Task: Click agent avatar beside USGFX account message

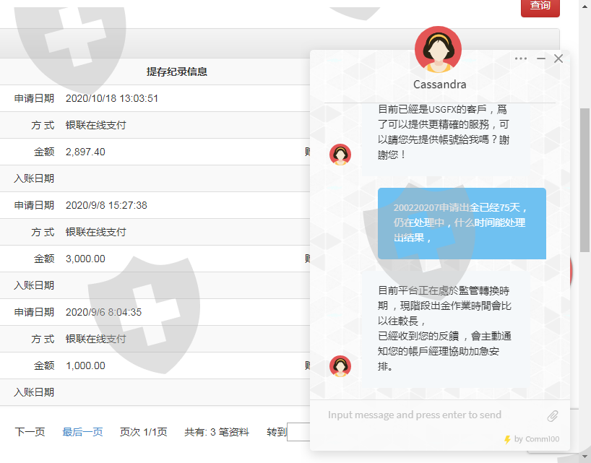Action: (x=340, y=154)
